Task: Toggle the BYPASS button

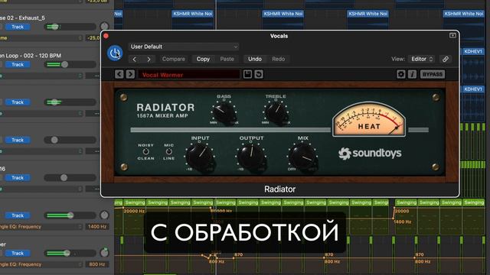Action: pos(432,74)
